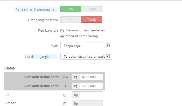Click the Pengiriman & penanganan label
This screenshot has width=182, height=106.
pyautogui.click(x=36, y=10)
